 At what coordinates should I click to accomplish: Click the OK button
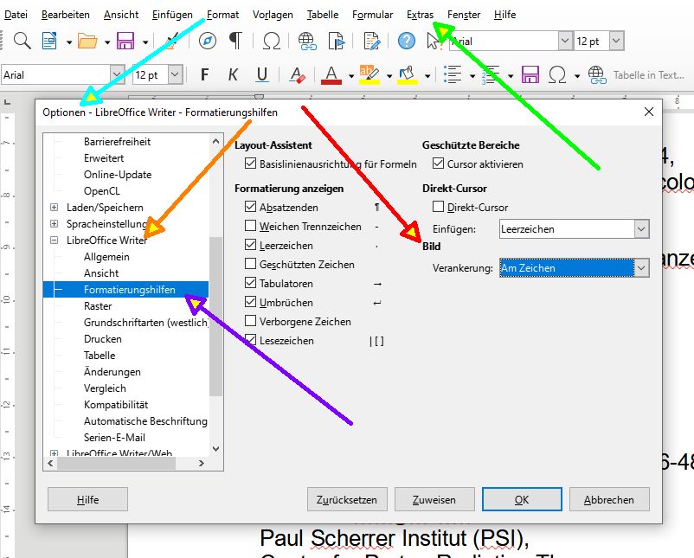click(x=522, y=499)
